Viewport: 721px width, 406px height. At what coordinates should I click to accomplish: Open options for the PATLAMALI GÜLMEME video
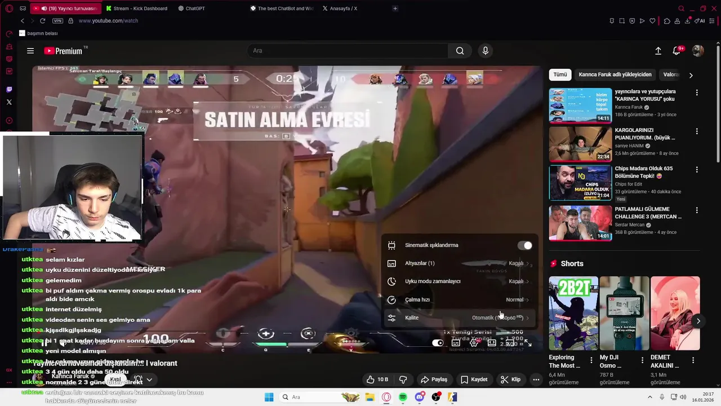click(x=697, y=210)
